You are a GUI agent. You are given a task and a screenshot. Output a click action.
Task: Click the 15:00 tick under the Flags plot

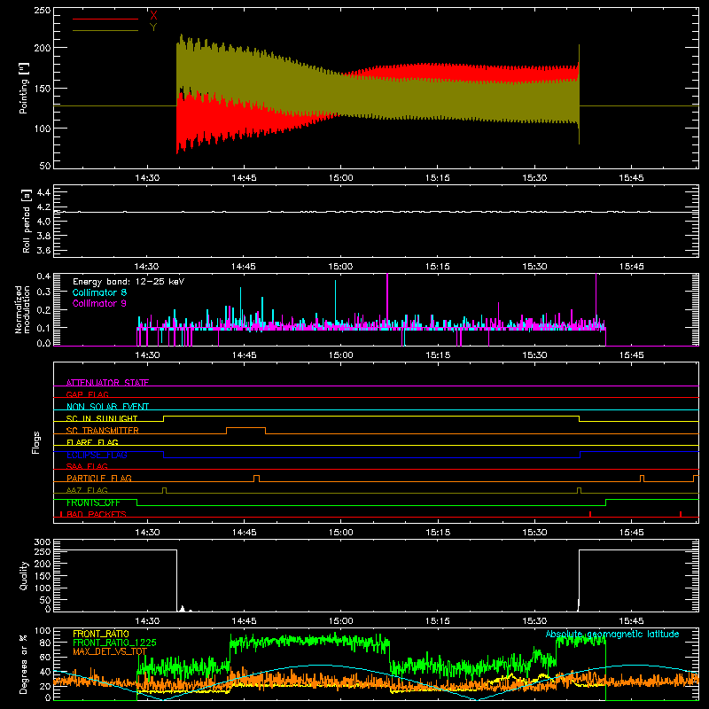340,533
